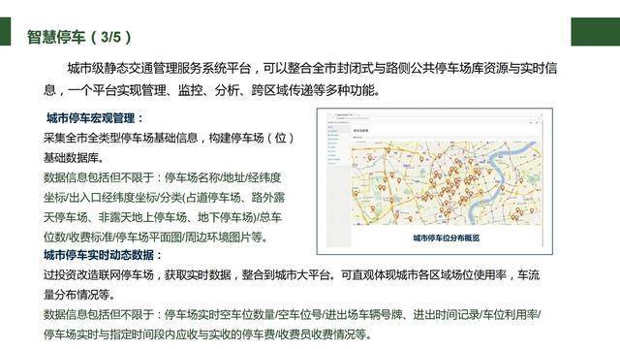Click the green text starting 数据信息包括但不限于：停车场名称

164,207
